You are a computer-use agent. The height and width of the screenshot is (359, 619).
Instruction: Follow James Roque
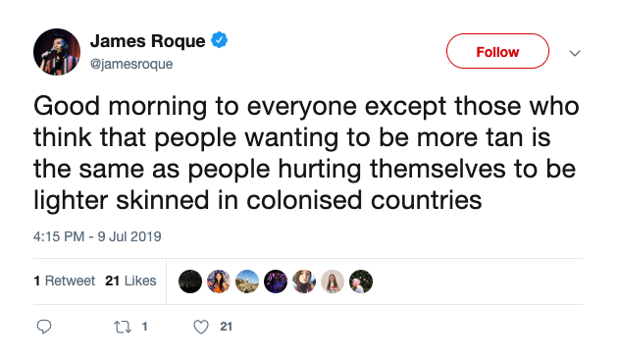(497, 51)
